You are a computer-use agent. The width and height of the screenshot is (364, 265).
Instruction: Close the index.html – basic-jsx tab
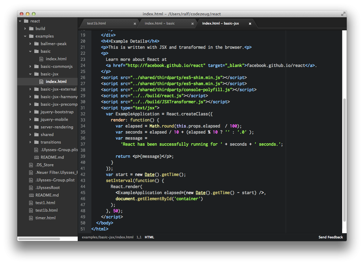click(x=250, y=24)
